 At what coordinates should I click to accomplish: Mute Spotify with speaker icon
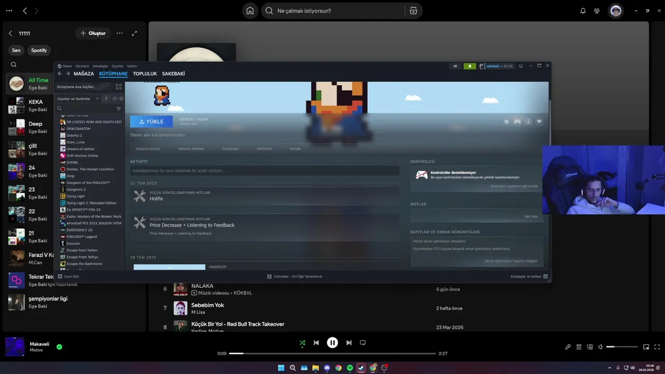600,346
